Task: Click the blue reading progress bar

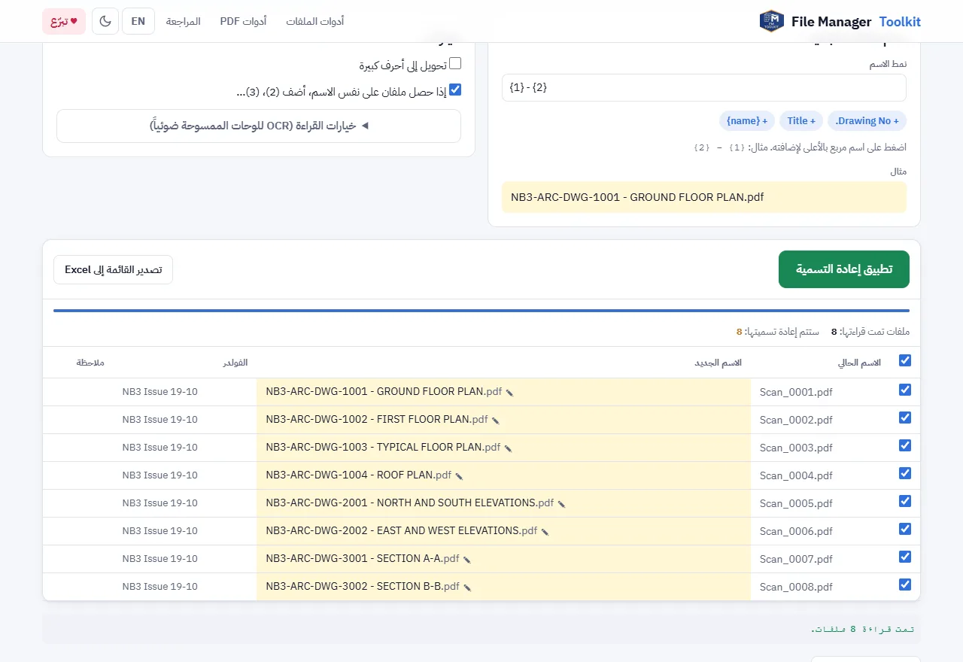Action: pos(481,311)
